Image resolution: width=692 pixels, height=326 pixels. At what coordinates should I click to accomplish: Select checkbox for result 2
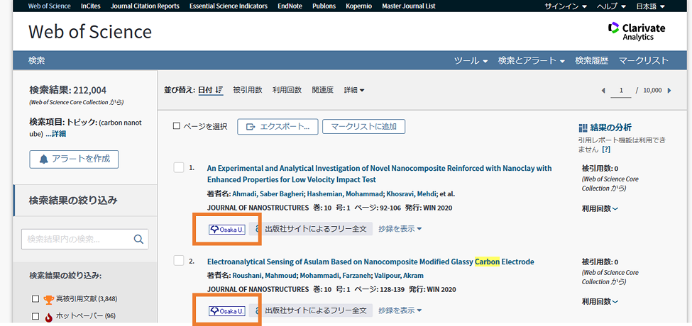click(x=179, y=261)
